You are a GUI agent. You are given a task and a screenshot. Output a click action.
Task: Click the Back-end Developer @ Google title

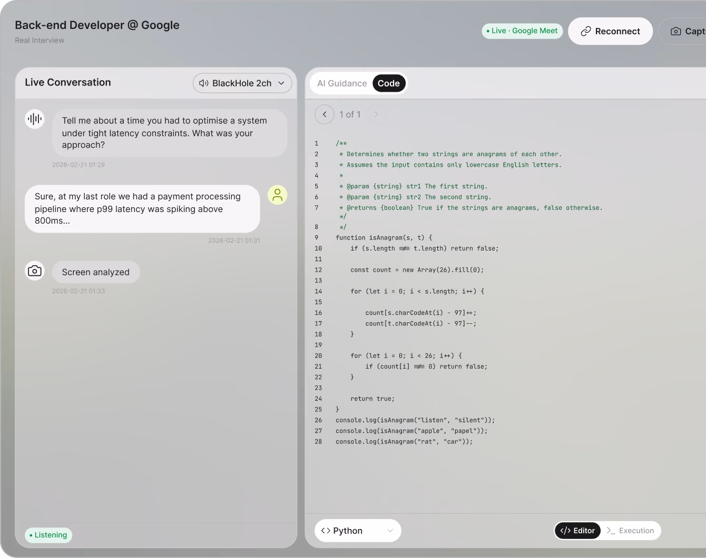(x=97, y=25)
